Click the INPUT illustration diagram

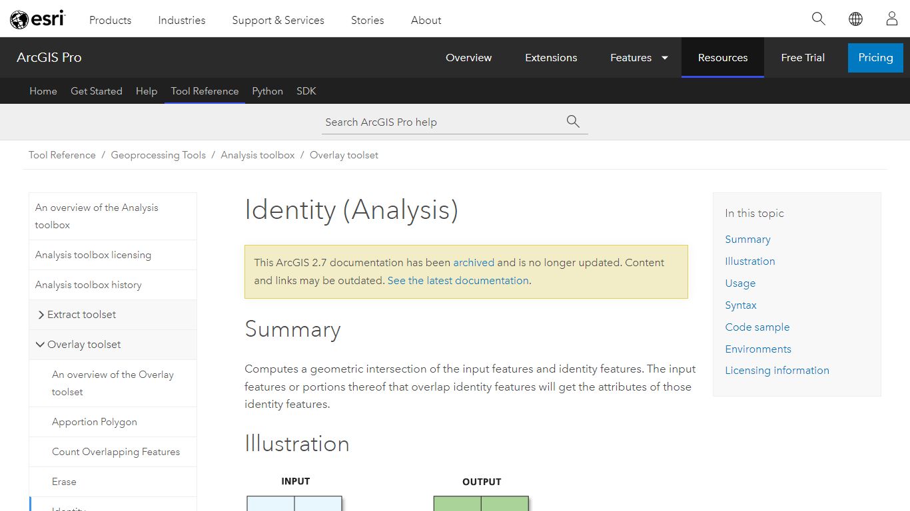tap(294, 503)
